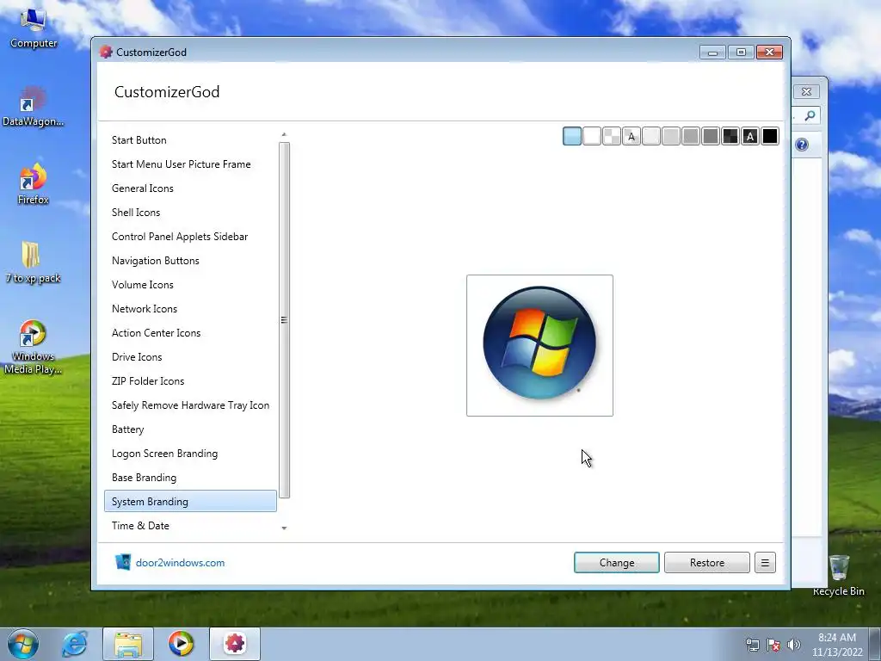Image resolution: width=881 pixels, height=661 pixels.
Task: Select the solid black background swatch
Action: click(x=770, y=136)
